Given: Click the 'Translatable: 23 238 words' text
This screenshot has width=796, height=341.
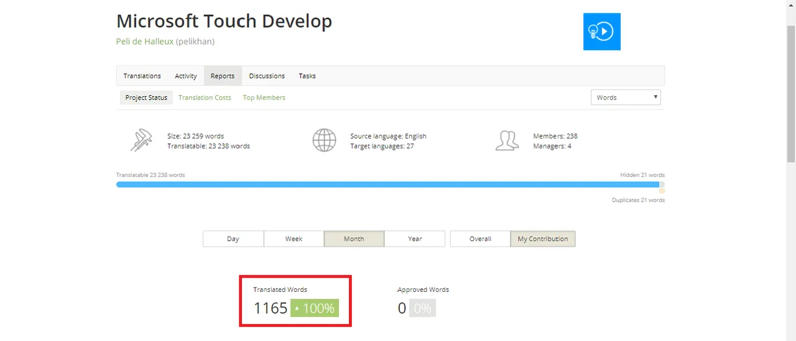Looking at the screenshot, I should 208,146.
